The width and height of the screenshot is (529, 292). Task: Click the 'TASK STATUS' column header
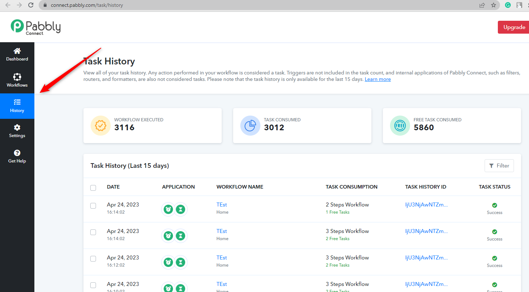[495, 187]
